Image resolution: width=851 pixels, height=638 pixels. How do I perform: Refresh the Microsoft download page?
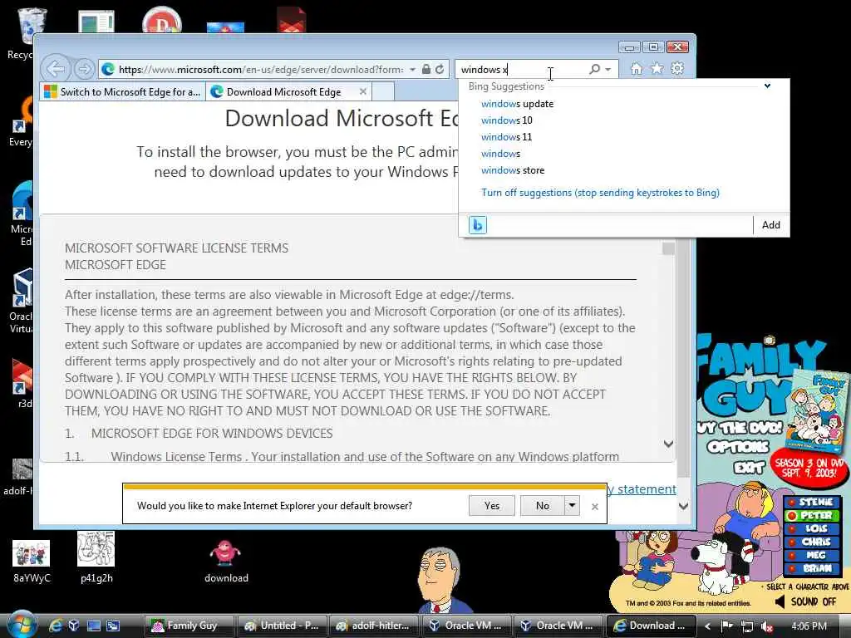pos(440,69)
